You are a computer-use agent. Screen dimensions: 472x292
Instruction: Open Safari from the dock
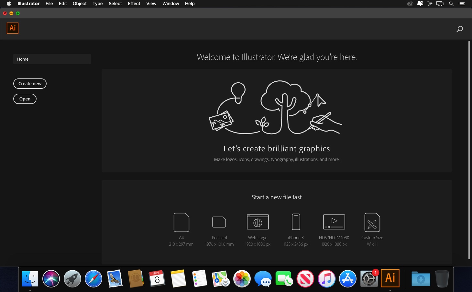tap(93, 279)
